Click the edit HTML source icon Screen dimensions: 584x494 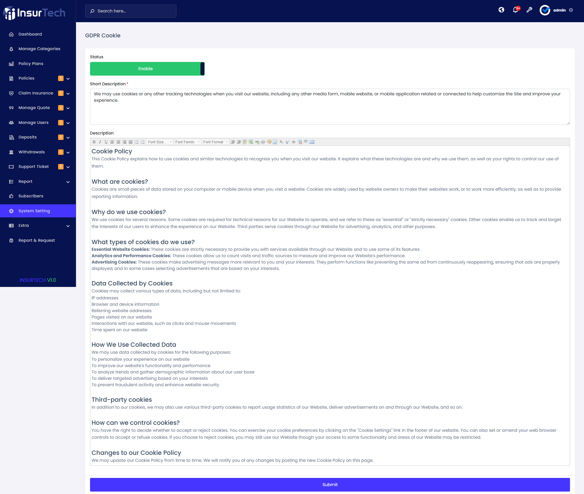(x=312, y=142)
